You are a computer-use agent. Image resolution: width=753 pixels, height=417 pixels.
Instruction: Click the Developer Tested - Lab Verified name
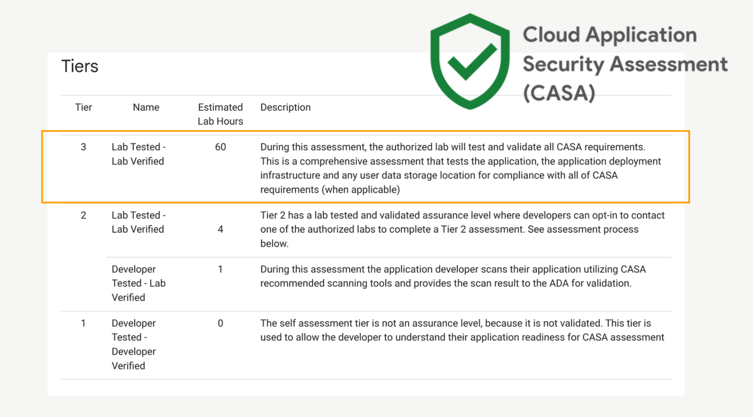(138, 283)
